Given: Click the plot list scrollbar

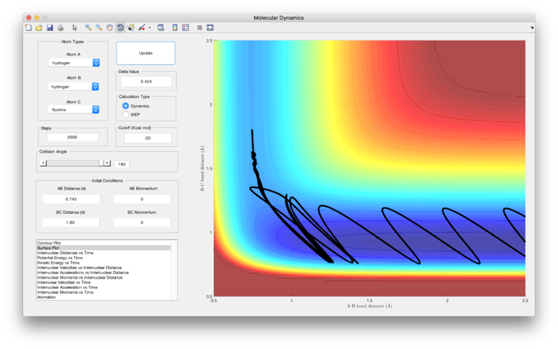Looking at the screenshot, I should pyautogui.click(x=174, y=270).
